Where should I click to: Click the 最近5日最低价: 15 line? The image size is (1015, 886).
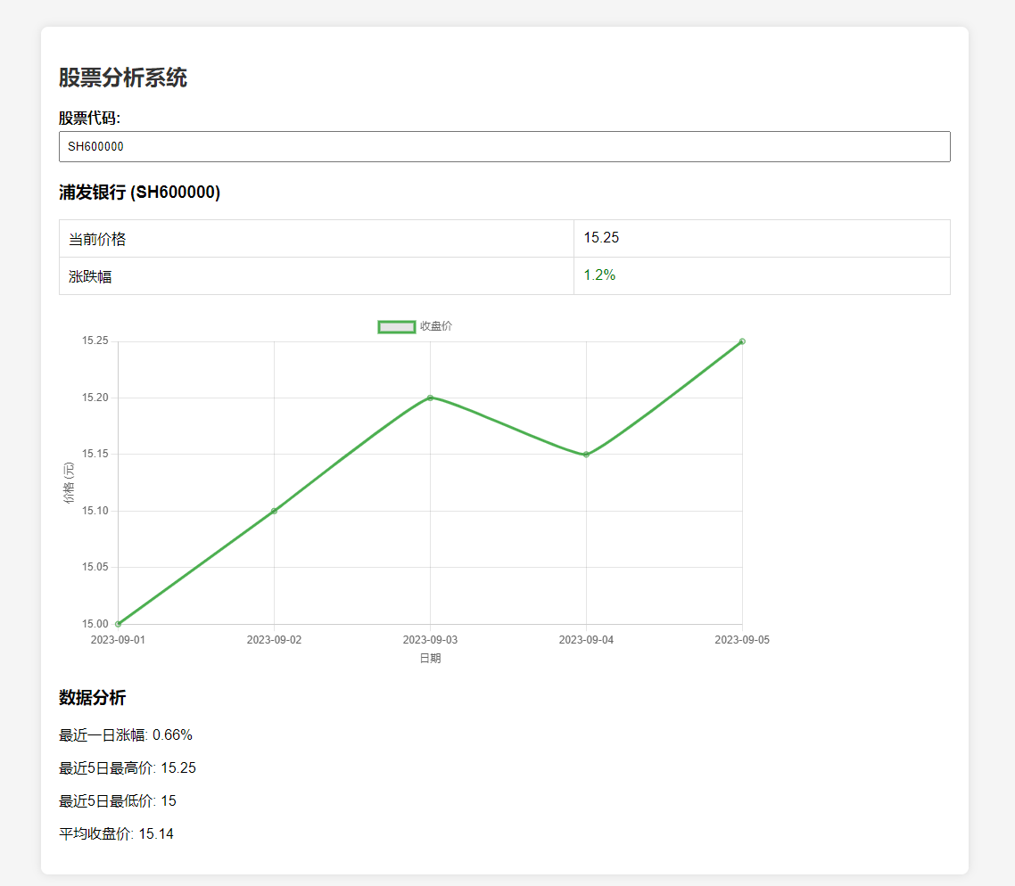pyautogui.click(x=118, y=801)
